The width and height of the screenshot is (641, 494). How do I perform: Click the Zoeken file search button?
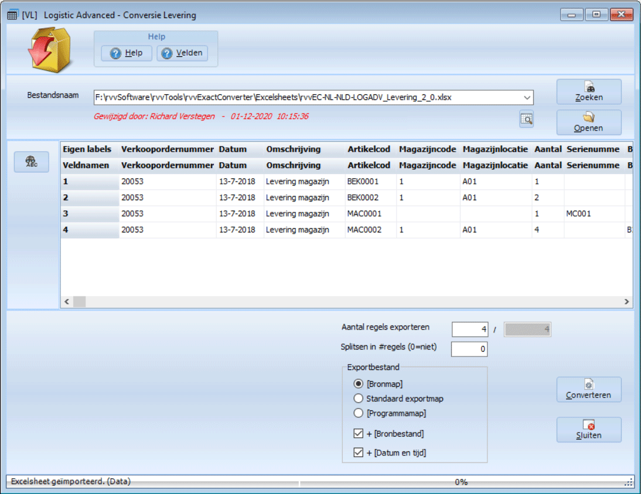coord(589,92)
